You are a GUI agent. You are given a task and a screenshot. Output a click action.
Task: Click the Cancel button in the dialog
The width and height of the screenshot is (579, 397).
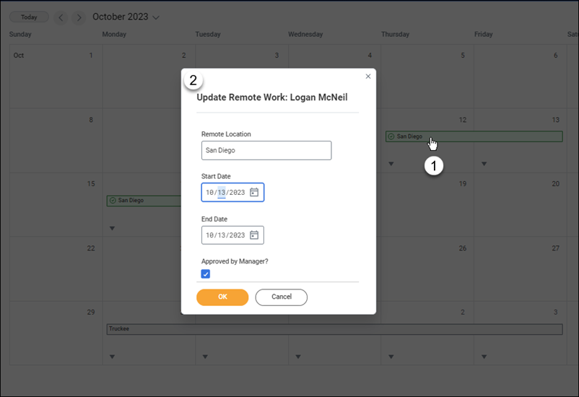282,297
